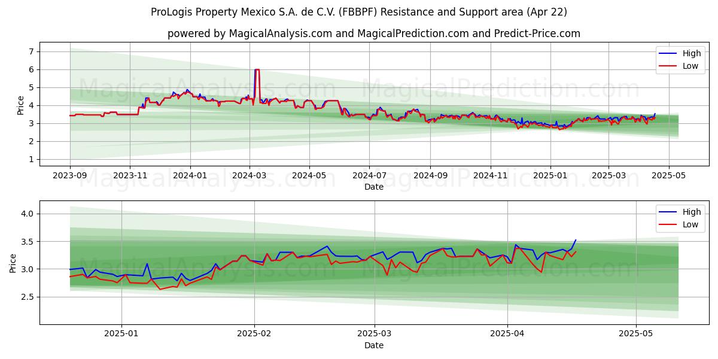This screenshot has height=359, width=718.
Task: Click the top chart '2025-03' tick label
Action: click(x=609, y=175)
